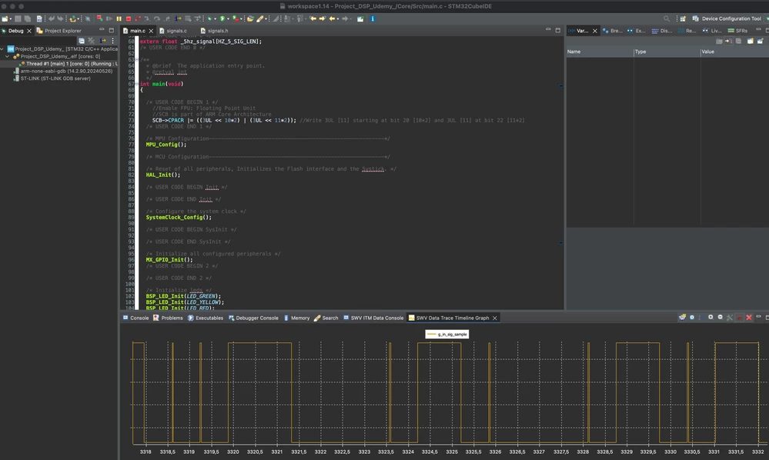Switch to the Project Explorer tab

[59, 30]
